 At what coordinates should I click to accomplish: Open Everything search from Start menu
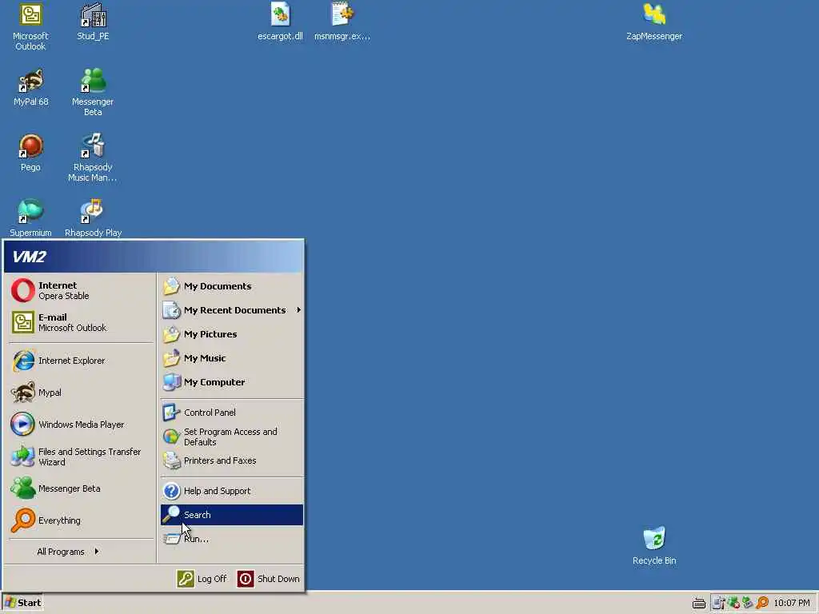[x=81, y=520]
